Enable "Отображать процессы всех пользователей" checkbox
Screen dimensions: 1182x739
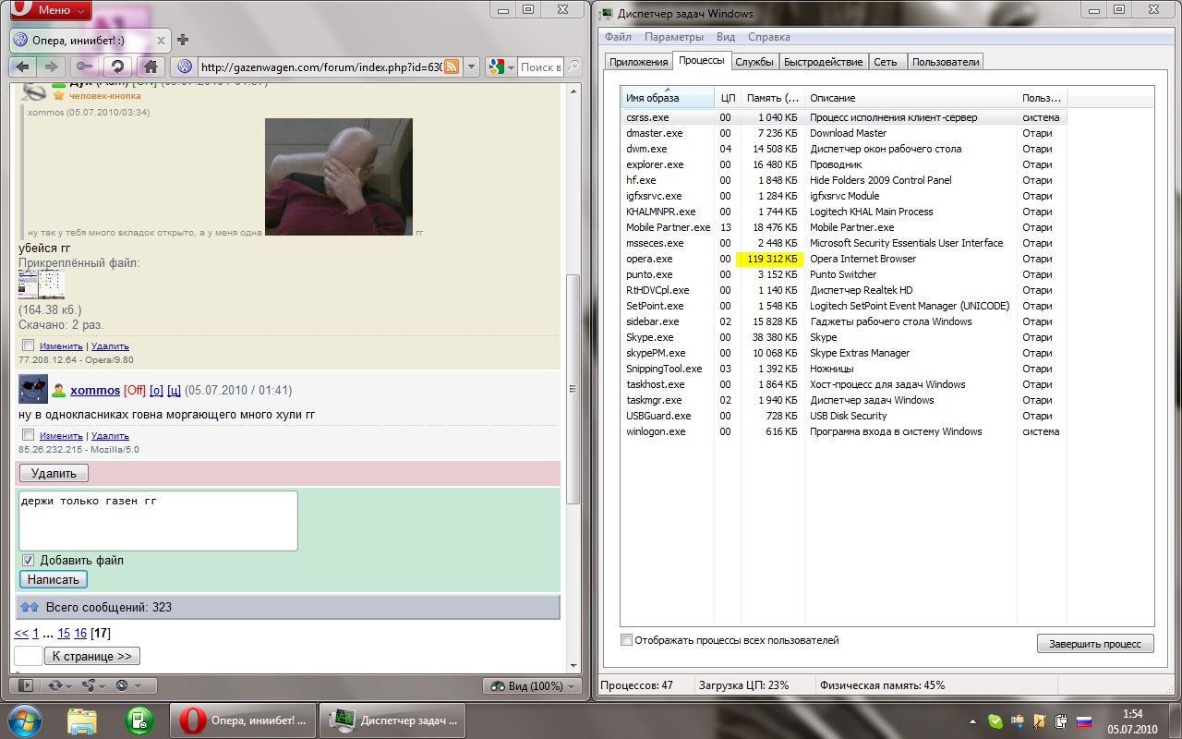click(x=627, y=640)
